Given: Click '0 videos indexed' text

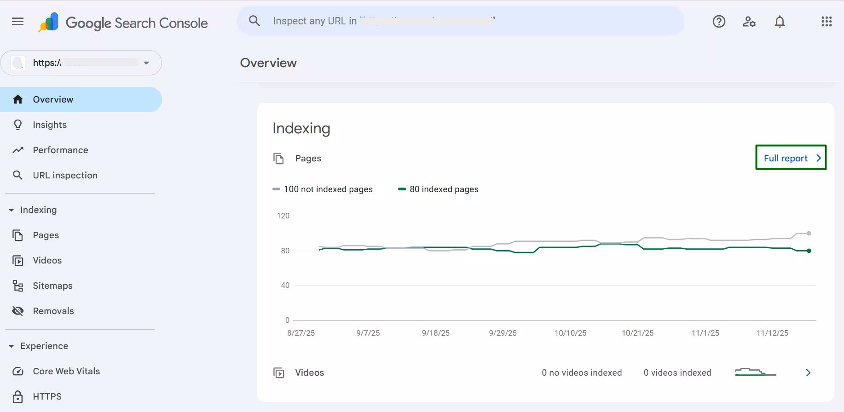Looking at the screenshot, I should pyautogui.click(x=677, y=372).
